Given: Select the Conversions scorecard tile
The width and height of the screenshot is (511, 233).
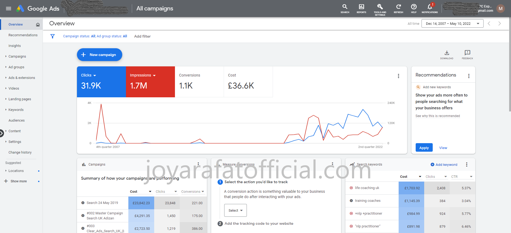Looking at the screenshot, I should (199, 82).
